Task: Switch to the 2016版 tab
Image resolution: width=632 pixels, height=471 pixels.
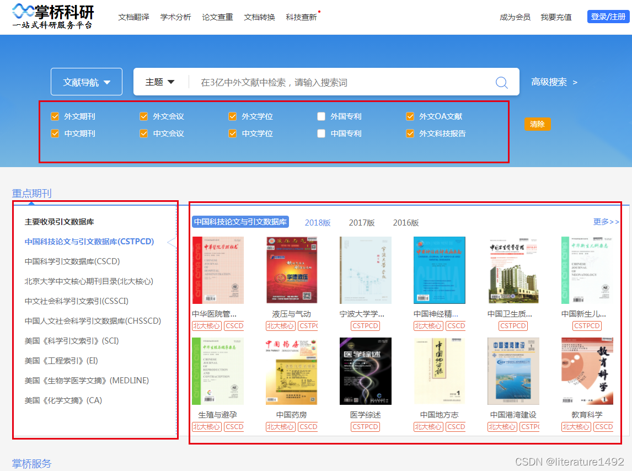Action: (x=406, y=223)
